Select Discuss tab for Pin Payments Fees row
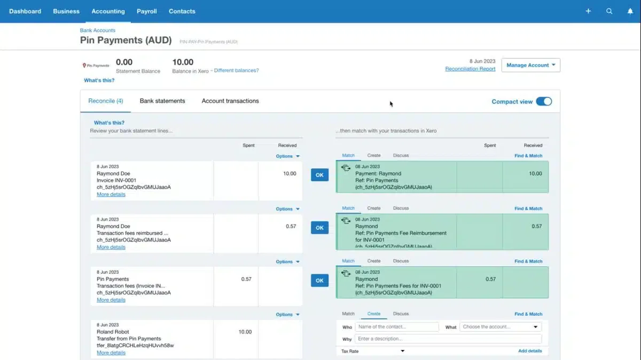The height and width of the screenshot is (360, 641). tap(401, 261)
